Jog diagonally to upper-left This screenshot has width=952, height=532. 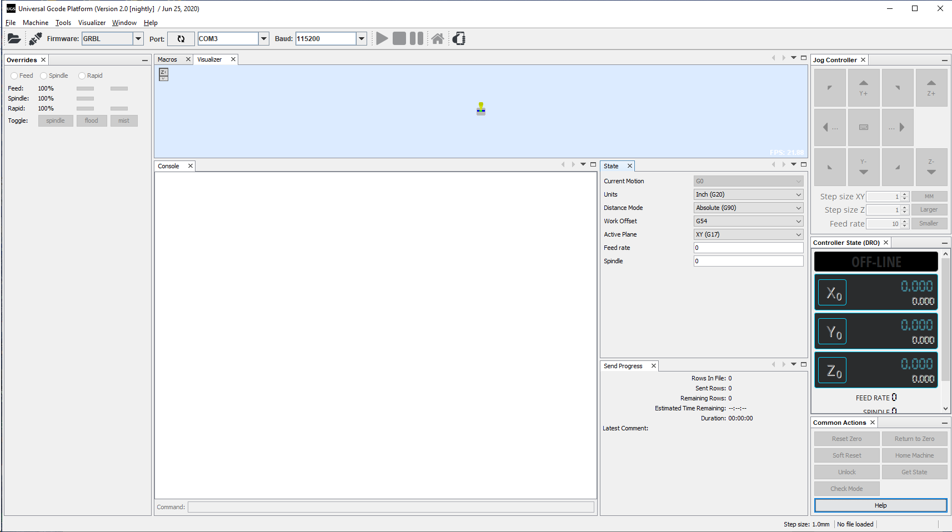point(830,88)
